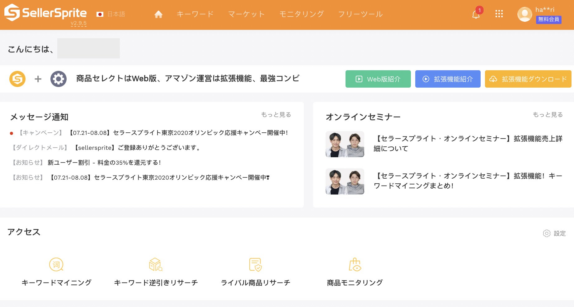Open the apps grid menu icon
This screenshot has width=574, height=307.
(x=499, y=14)
